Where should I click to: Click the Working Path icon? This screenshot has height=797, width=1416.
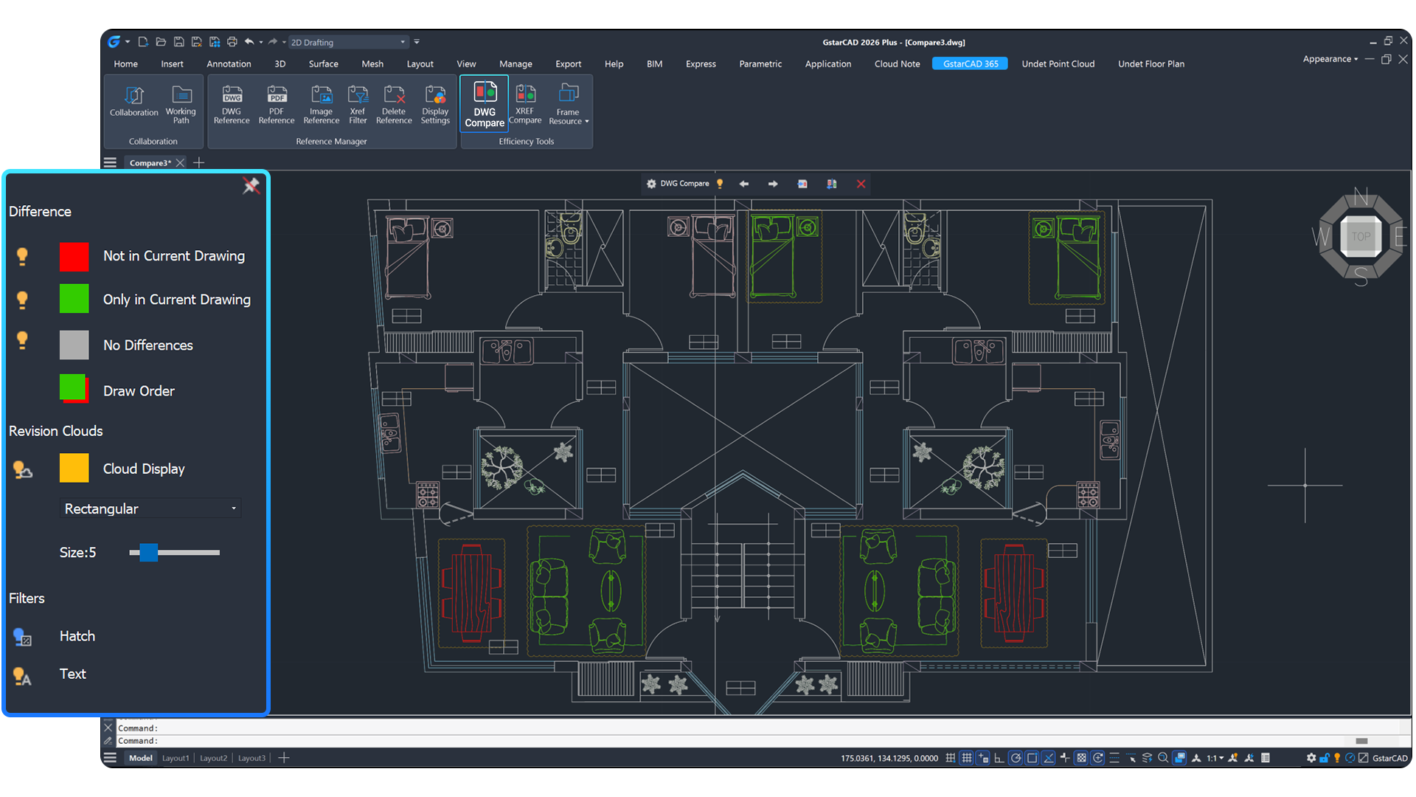pyautogui.click(x=181, y=104)
